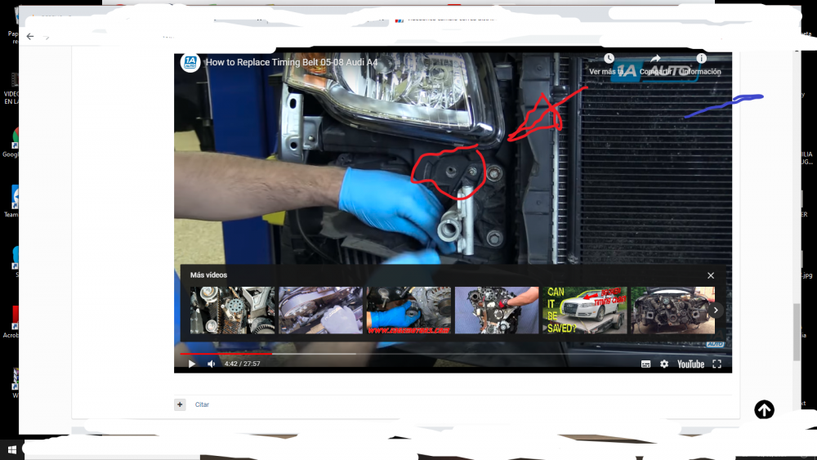Open the video title link
The width and height of the screenshot is (817, 460).
click(x=292, y=63)
